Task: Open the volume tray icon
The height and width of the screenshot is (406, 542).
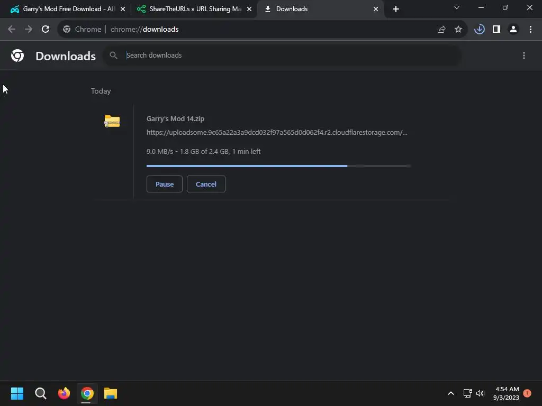Action: click(480, 393)
